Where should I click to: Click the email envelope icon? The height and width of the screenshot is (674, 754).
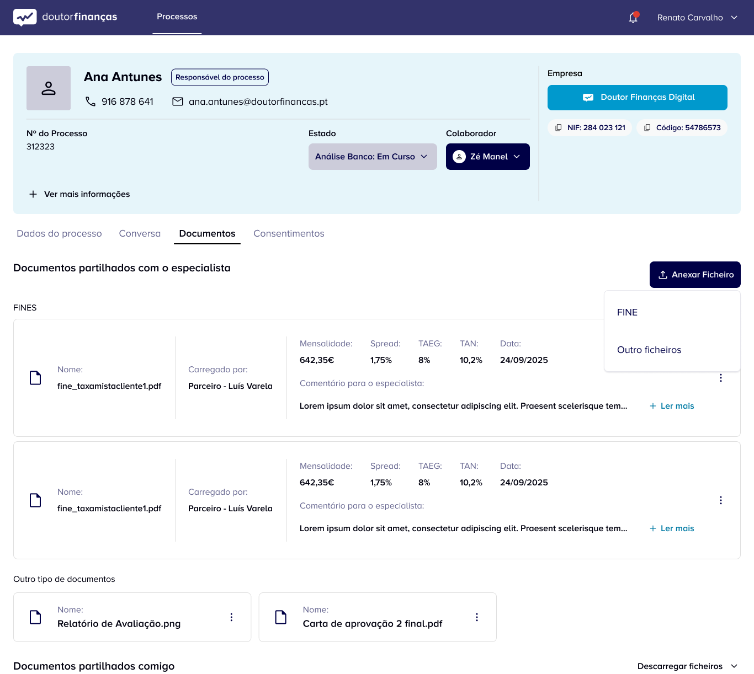(178, 101)
